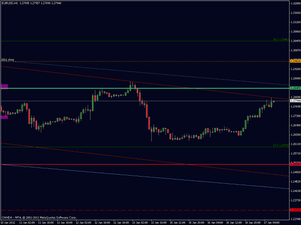Click the "11 Jan 10:00" time label
The image size is (301, 225).
(x=46, y=223)
